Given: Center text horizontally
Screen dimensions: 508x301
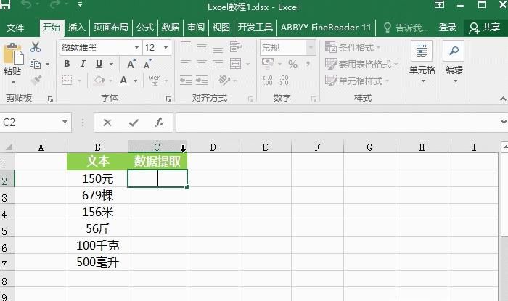Looking at the screenshot, I should pyautogui.click(x=202, y=64).
